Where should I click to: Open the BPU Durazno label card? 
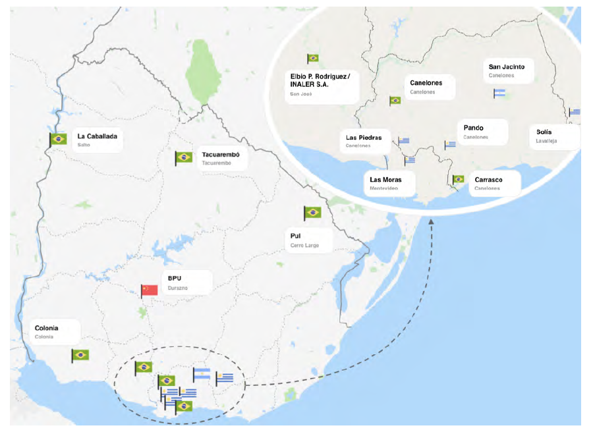[x=186, y=283]
